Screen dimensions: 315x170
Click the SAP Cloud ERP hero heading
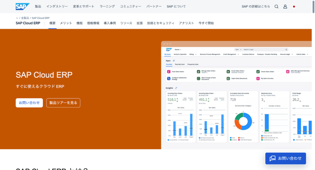pos(44,75)
